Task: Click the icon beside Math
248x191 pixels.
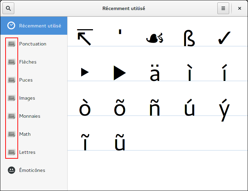Action: 11,134
